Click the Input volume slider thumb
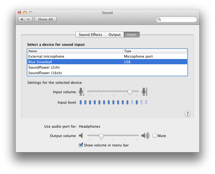 click(x=130, y=92)
